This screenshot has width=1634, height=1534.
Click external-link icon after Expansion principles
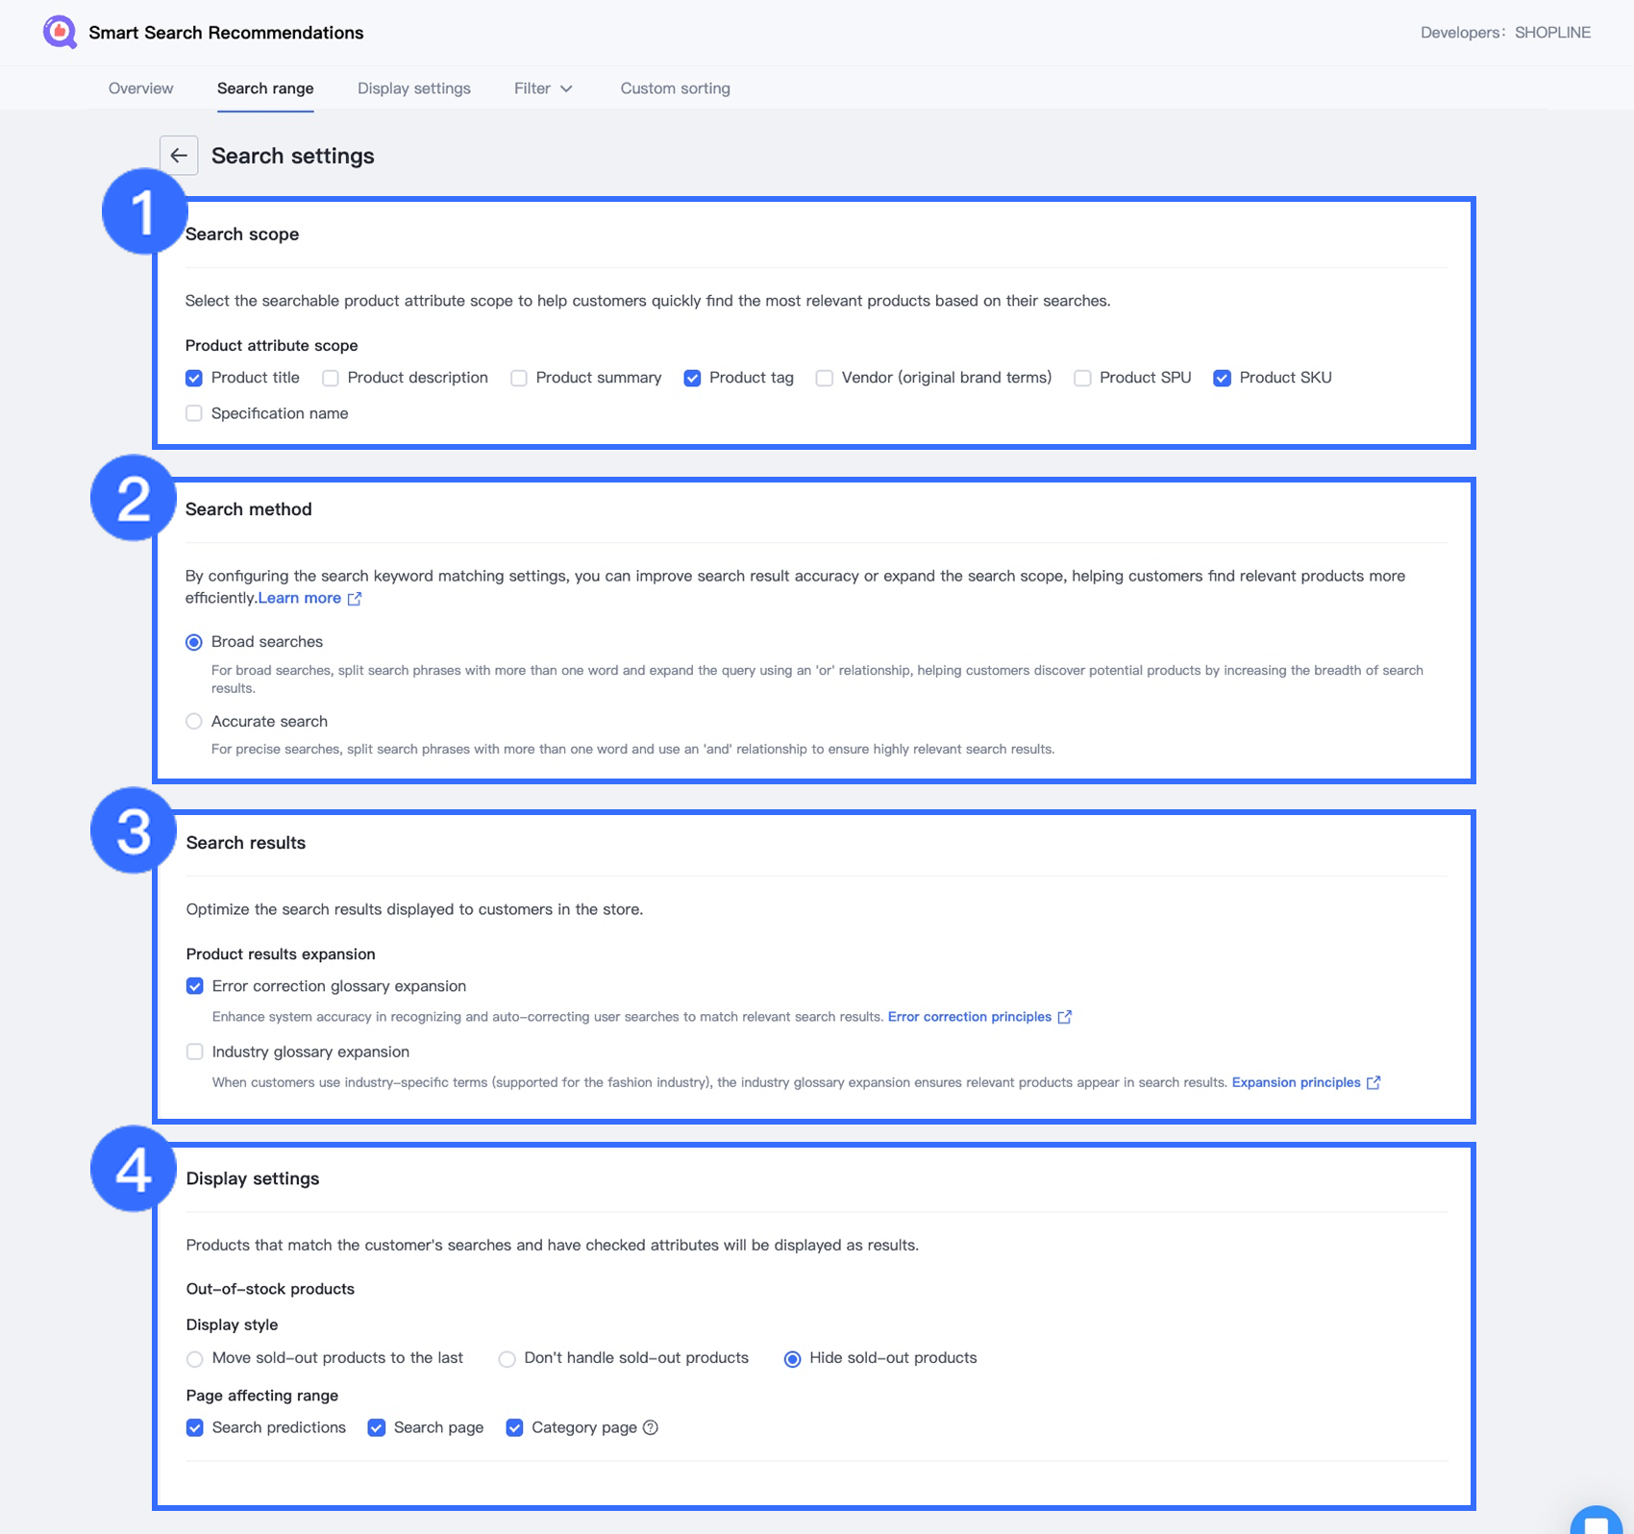click(1374, 1082)
